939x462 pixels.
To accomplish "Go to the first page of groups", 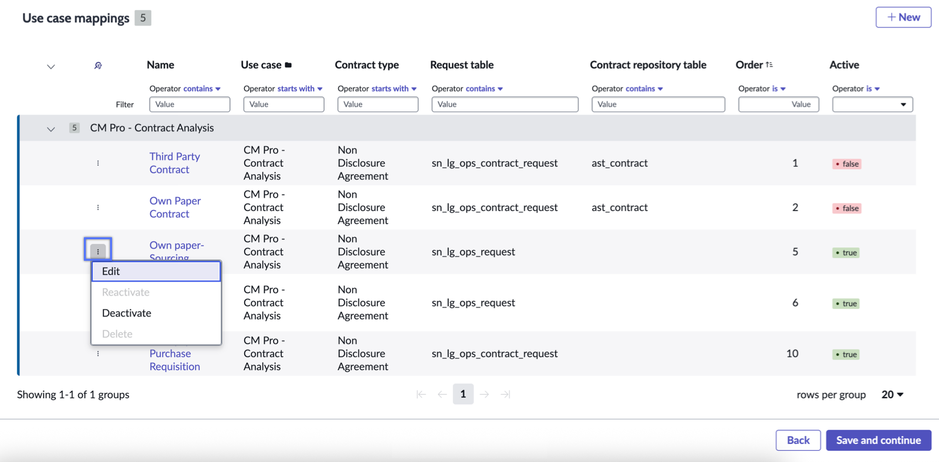I will (421, 395).
